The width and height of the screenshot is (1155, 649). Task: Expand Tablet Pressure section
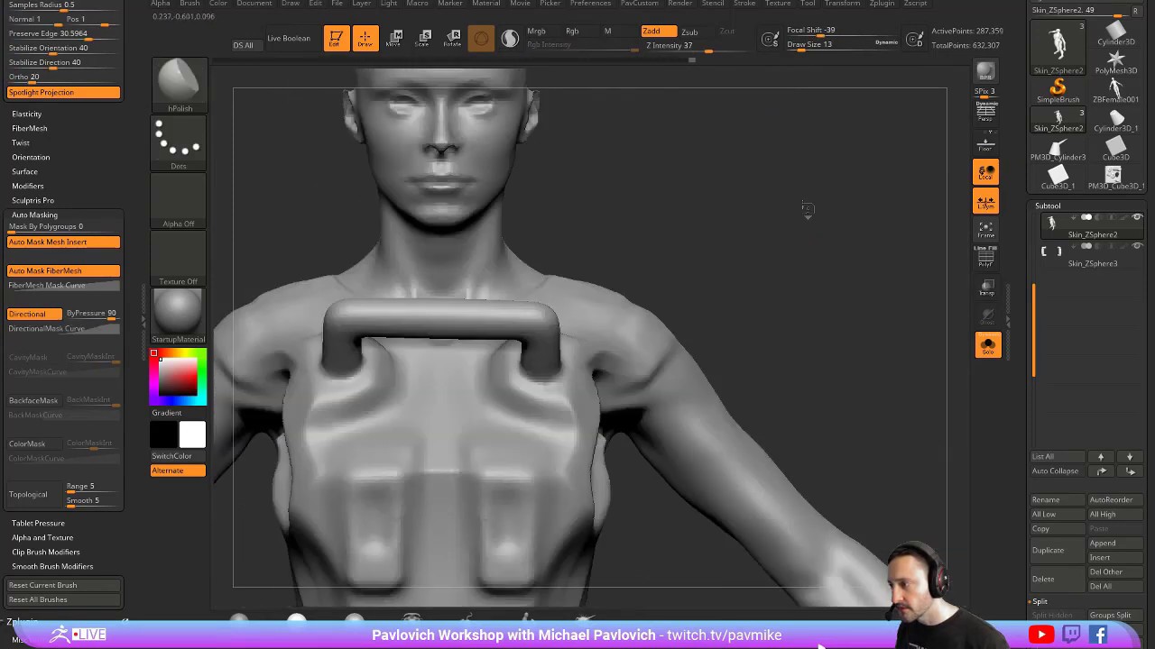(38, 523)
